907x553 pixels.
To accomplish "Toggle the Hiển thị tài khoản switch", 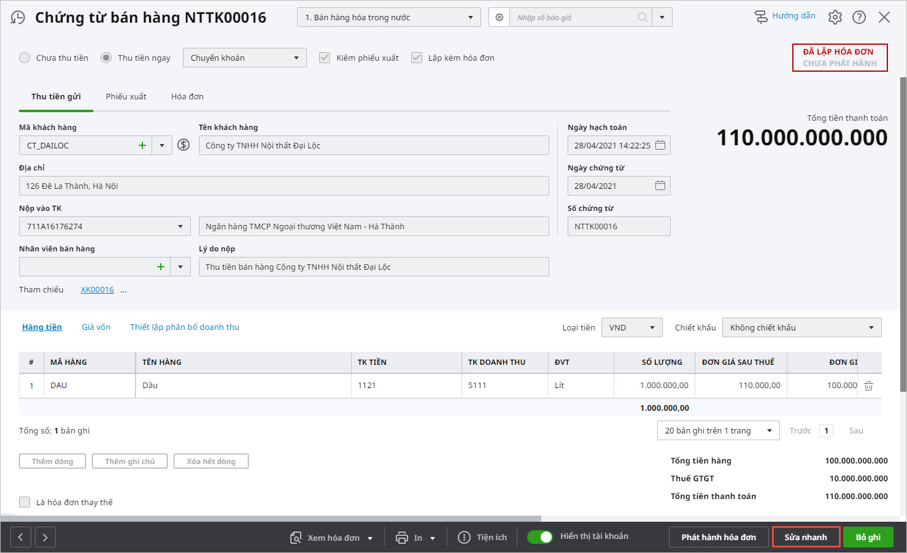I will coord(540,537).
